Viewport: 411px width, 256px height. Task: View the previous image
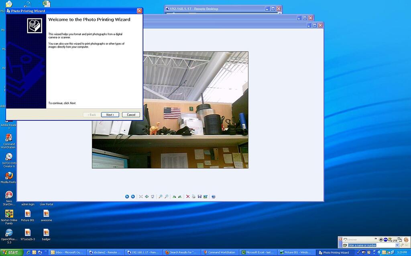pos(127,196)
